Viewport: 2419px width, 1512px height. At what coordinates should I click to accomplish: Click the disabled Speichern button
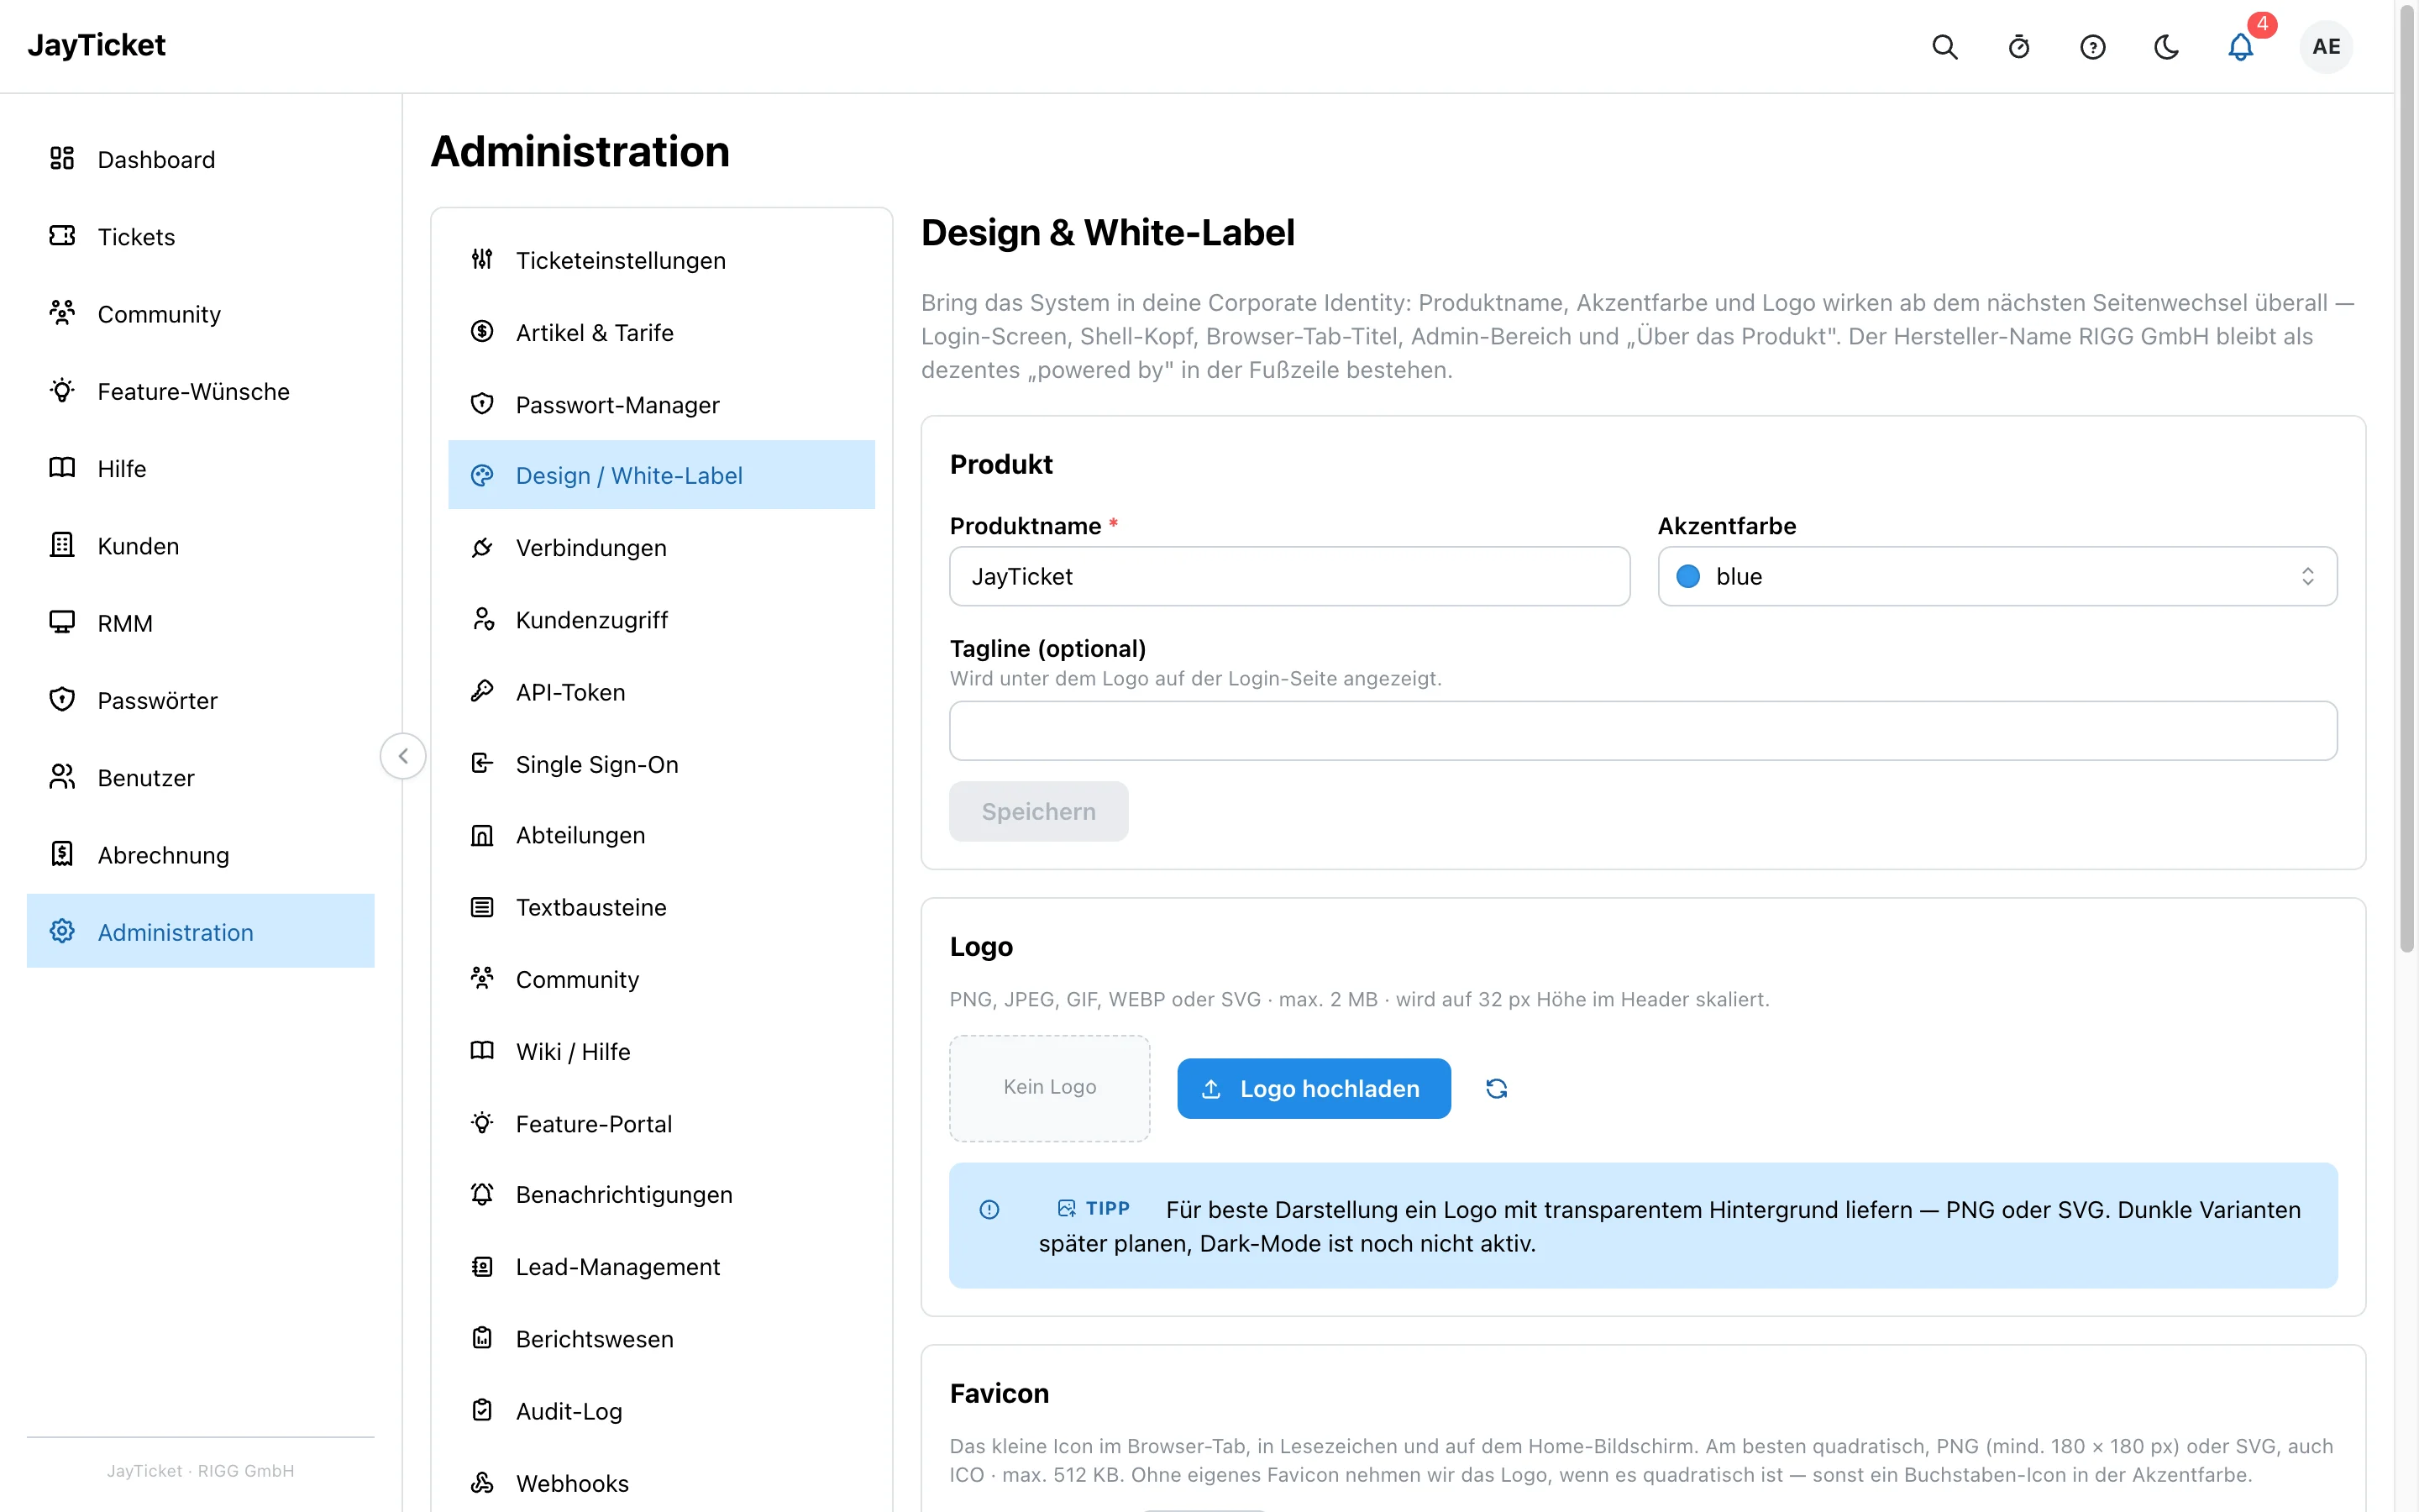pos(1037,811)
